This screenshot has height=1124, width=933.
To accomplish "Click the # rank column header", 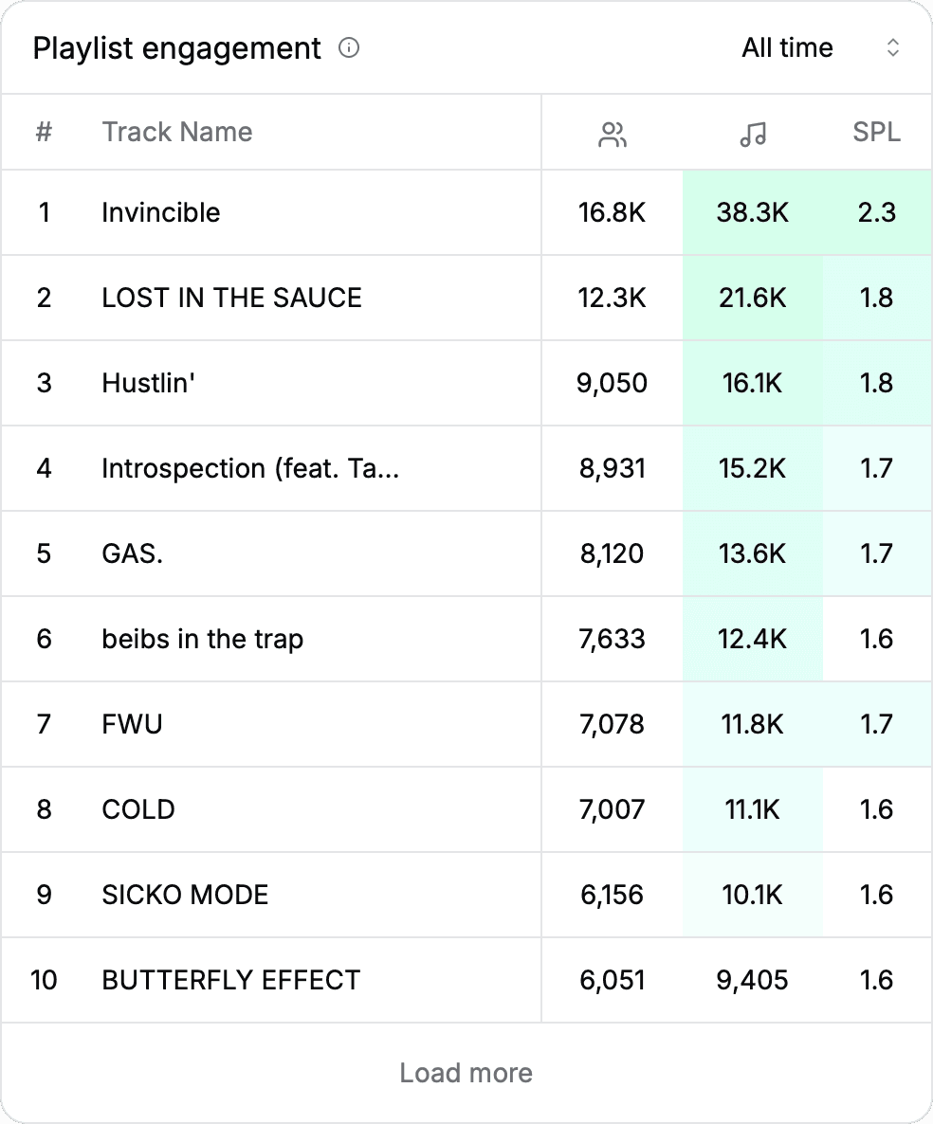I will [43, 132].
